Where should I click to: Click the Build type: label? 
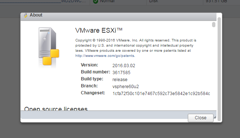(x=92, y=79)
